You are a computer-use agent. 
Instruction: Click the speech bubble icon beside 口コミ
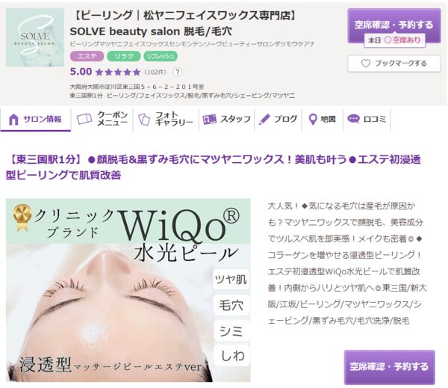pyautogui.click(x=353, y=119)
